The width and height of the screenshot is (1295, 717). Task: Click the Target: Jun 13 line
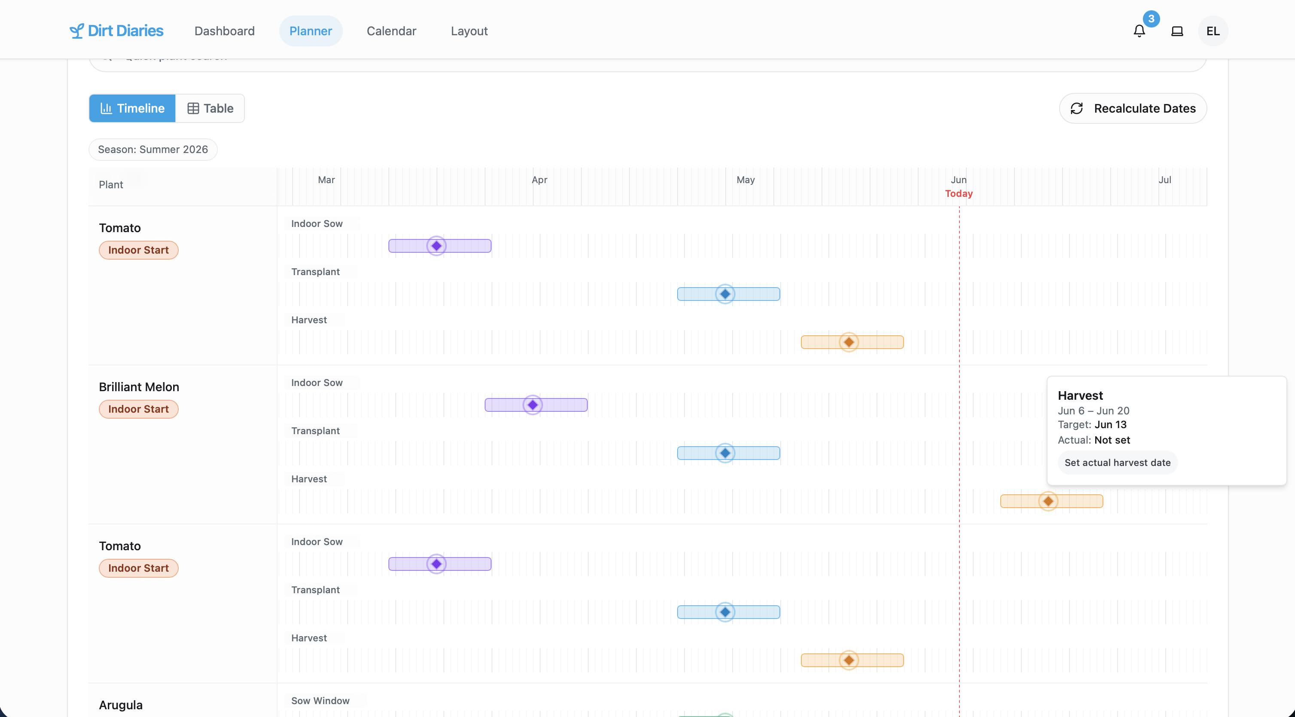pyautogui.click(x=1092, y=425)
